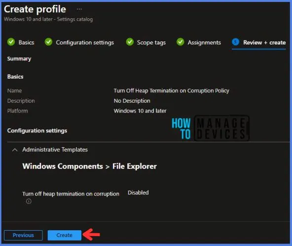This screenshot has height=246, width=292.
Task: Click the green checkmark icon for Basics
Action: point(11,42)
